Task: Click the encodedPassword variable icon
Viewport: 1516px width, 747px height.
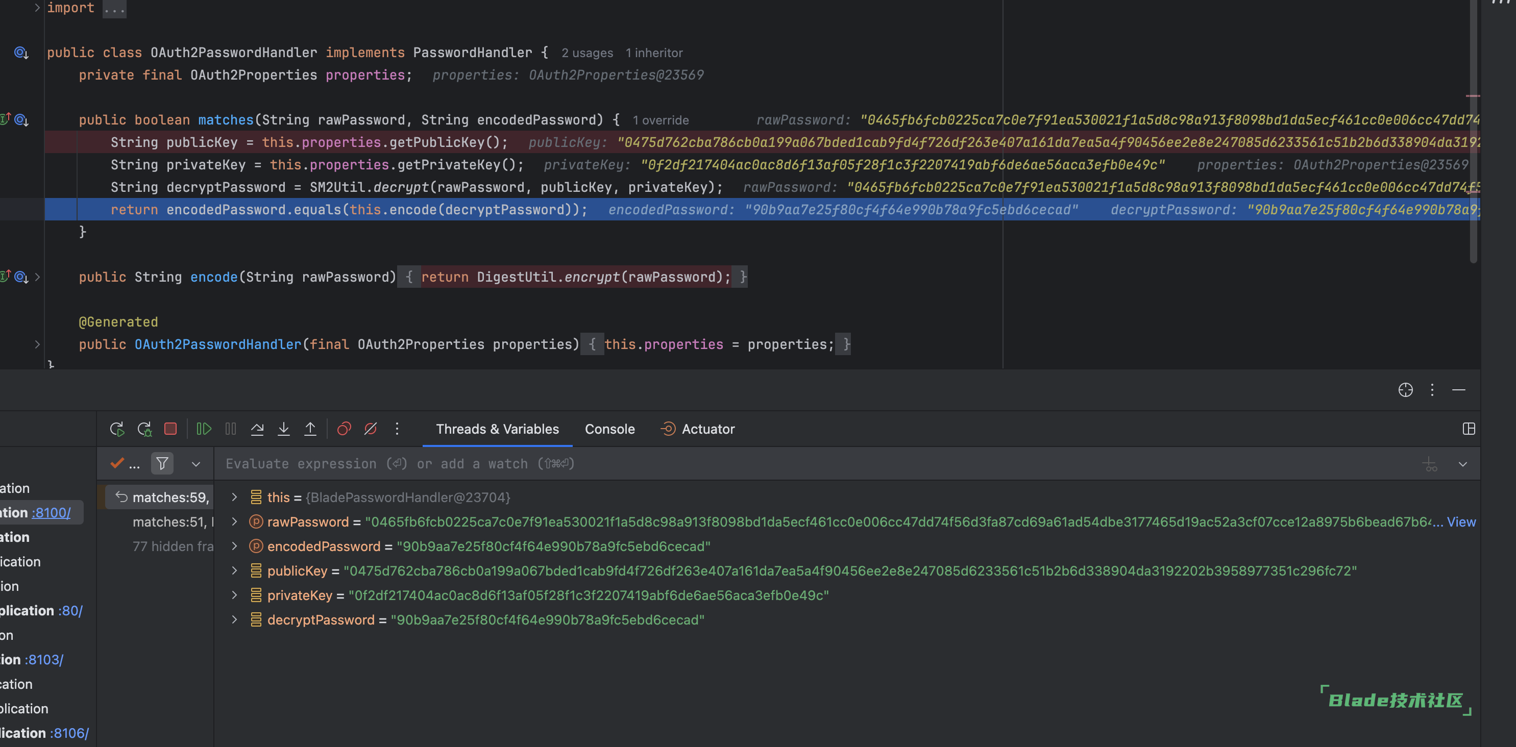Action: (x=256, y=546)
